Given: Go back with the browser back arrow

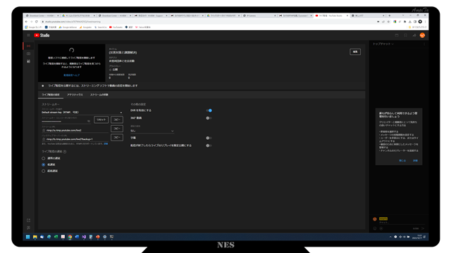Looking at the screenshot, I should (26, 22).
